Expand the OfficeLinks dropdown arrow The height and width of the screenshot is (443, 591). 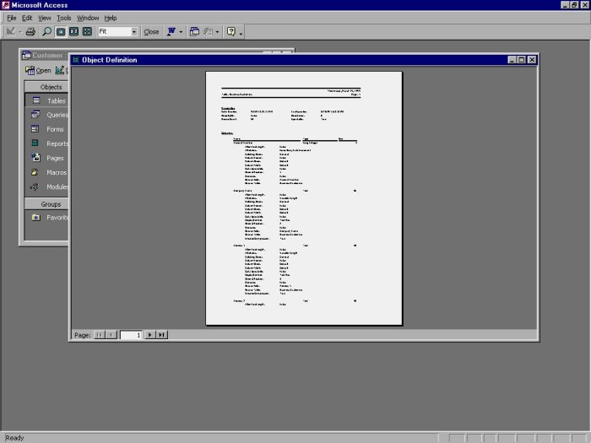[181, 32]
